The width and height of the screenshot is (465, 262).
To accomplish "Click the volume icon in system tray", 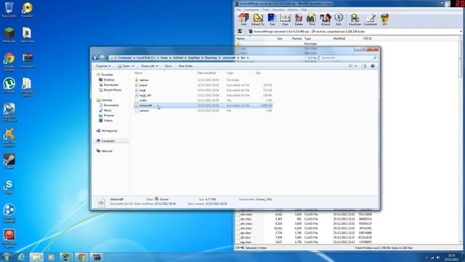I will [438, 258].
